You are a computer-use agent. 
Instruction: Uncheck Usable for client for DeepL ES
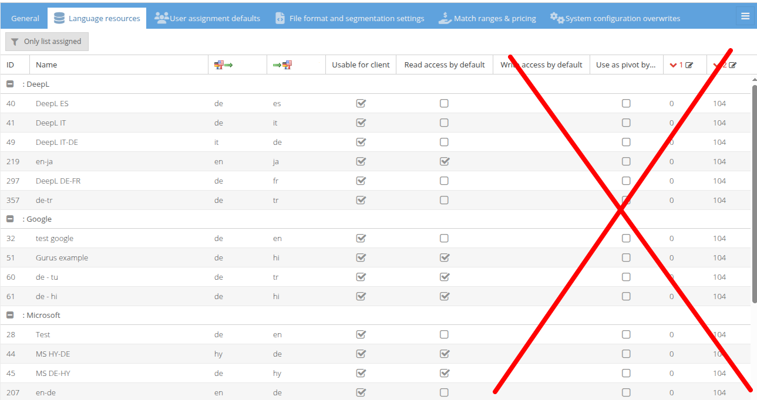(361, 103)
